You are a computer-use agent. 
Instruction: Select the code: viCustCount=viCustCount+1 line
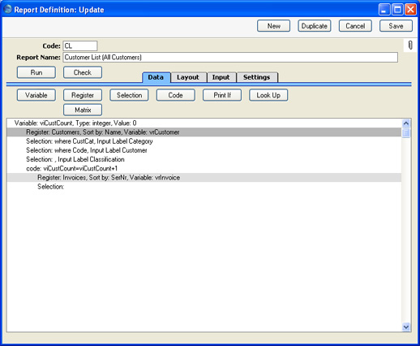click(x=204, y=168)
